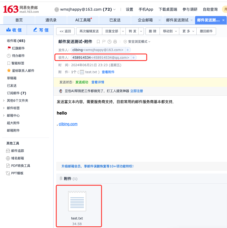Close the 企业邮箱 tab
The height and width of the screenshot is (228, 227).
159,20
